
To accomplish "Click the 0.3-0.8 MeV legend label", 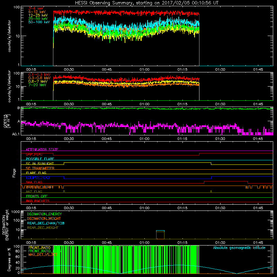I will click(x=39, y=78).
